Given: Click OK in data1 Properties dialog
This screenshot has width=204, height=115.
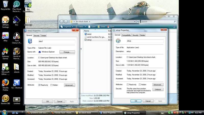Looking at the screenshot, I should click(x=48, y=102).
